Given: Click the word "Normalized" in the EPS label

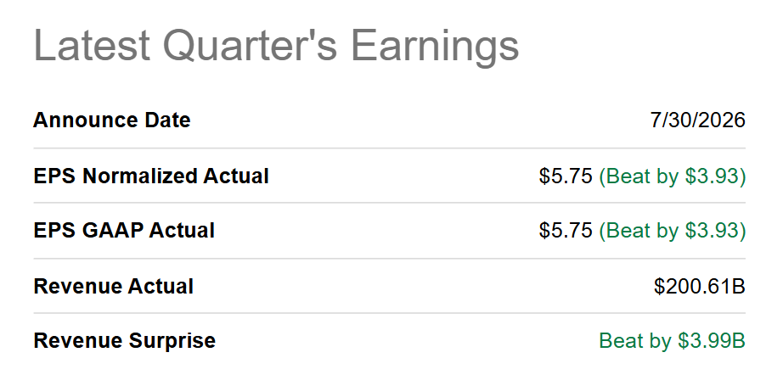Looking at the screenshot, I should pos(140,176).
